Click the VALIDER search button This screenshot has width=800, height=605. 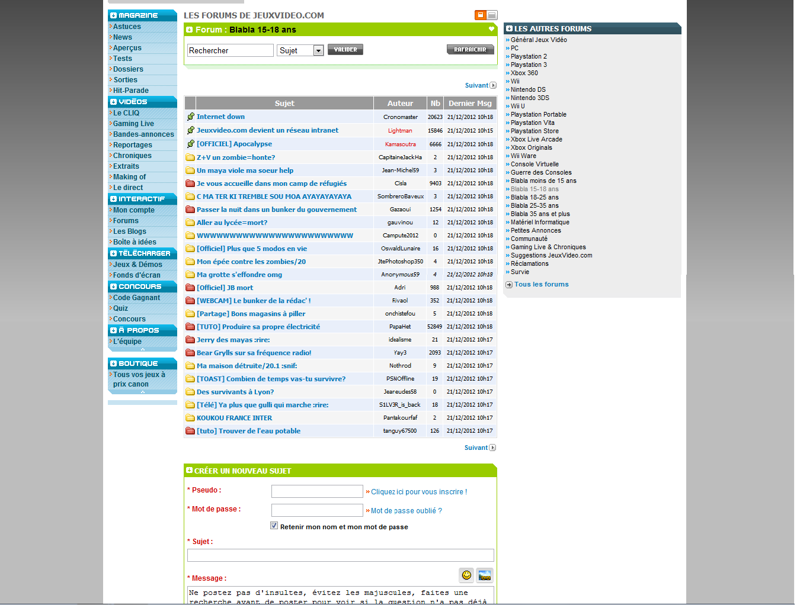(x=345, y=50)
